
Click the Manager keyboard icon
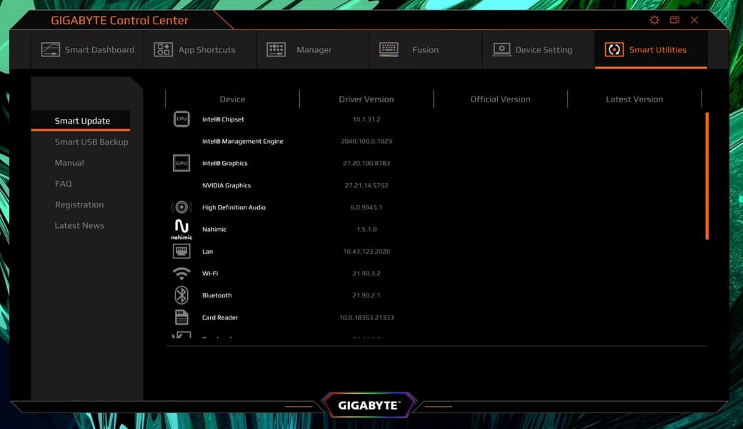pyautogui.click(x=276, y=49)
